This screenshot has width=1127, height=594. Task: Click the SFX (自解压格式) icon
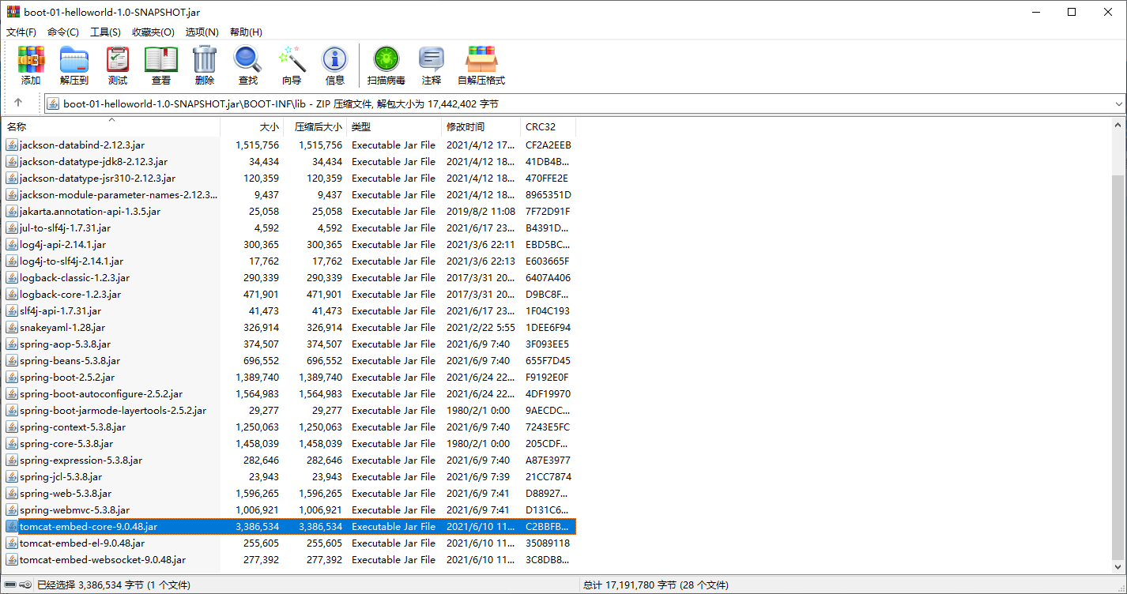pos(481,66)
